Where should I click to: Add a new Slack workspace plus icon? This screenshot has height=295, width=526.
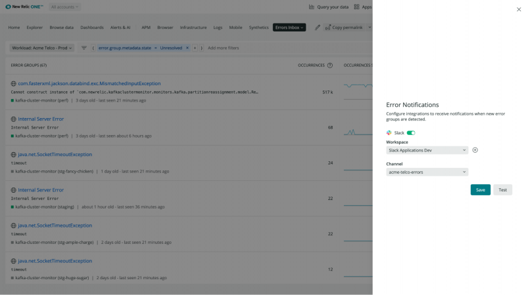pyautogui.click(x=475, y=150)
